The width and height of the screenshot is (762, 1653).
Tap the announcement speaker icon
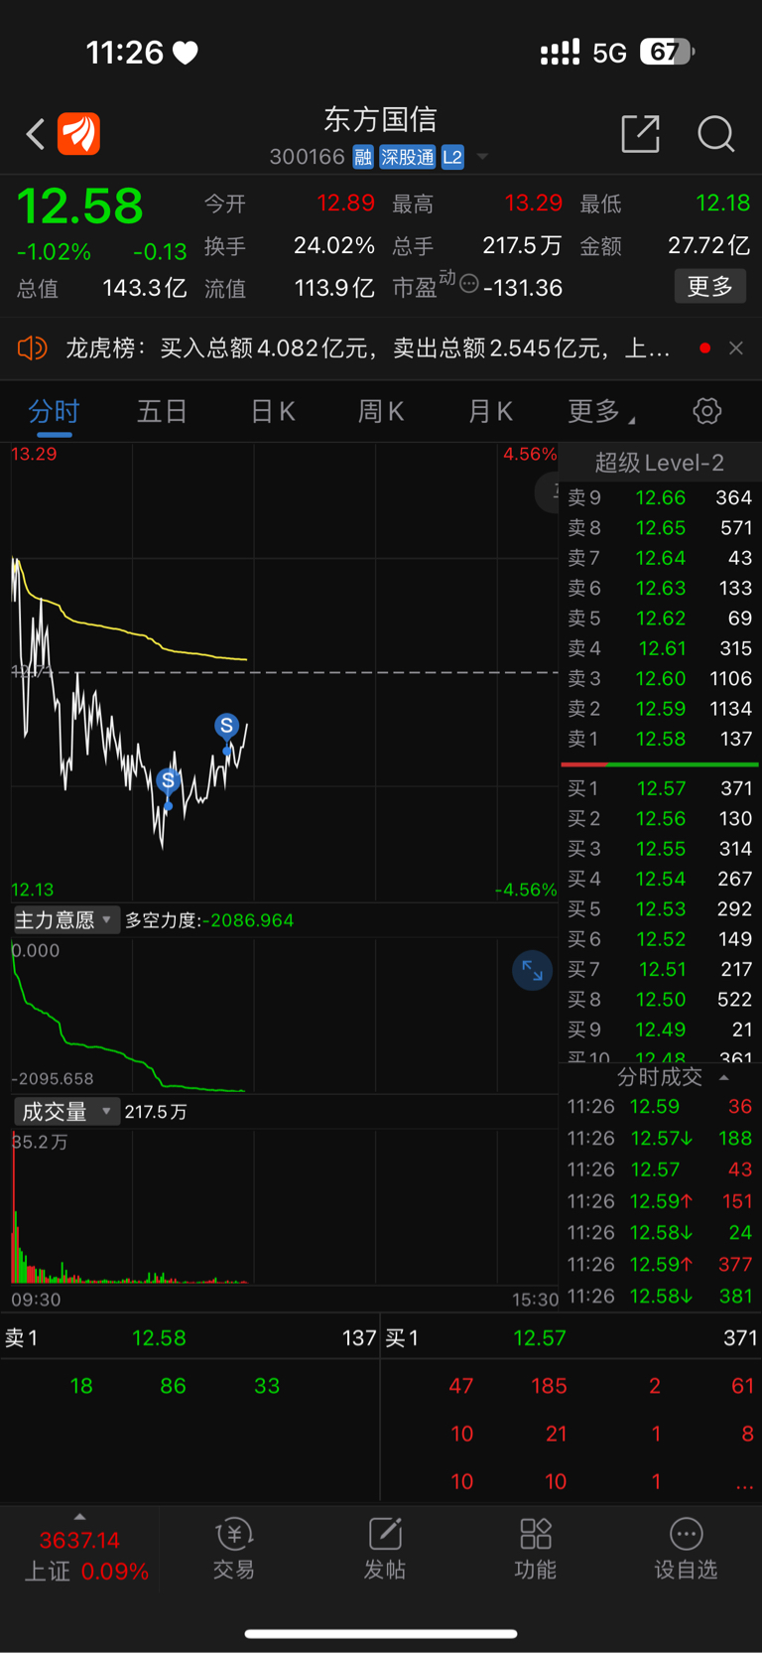(x=32, y=347)
